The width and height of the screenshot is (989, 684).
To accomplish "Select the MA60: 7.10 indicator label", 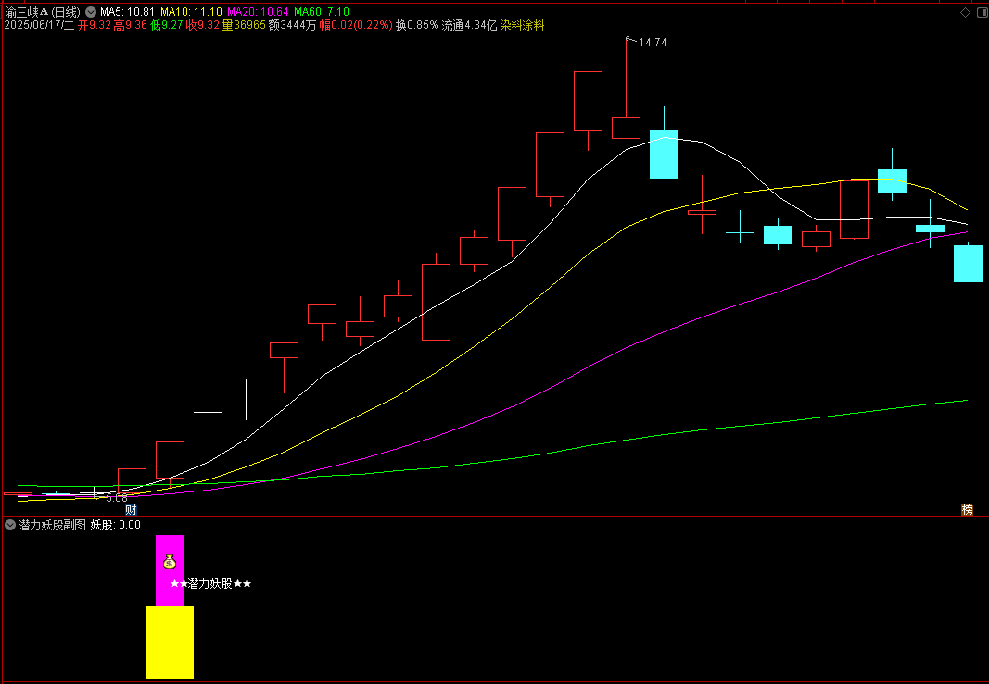I will (x=322, y=12).
